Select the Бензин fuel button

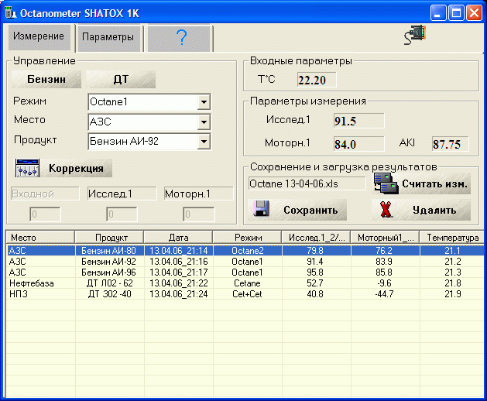coord(46,79)
